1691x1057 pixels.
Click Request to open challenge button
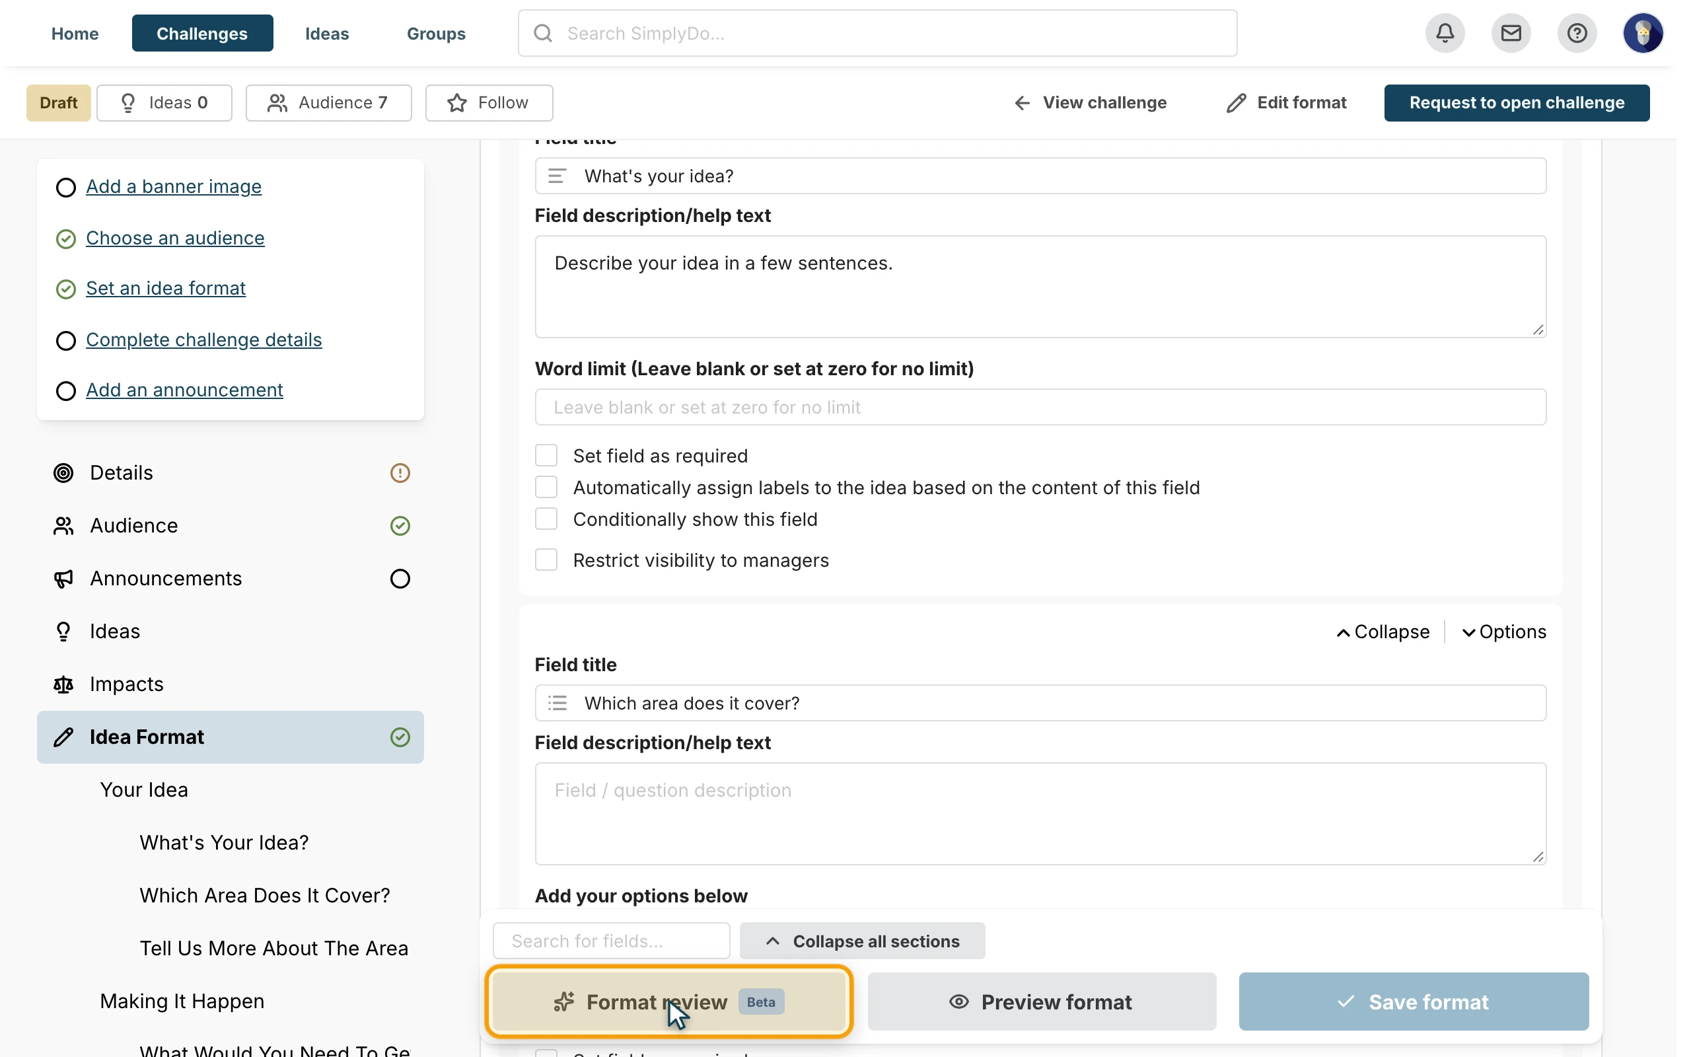[1517, 103]
